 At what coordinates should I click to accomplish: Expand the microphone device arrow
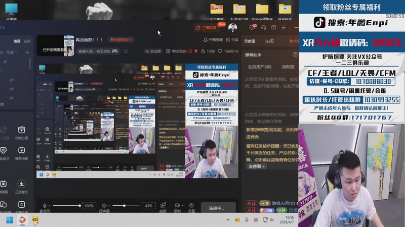50,206
